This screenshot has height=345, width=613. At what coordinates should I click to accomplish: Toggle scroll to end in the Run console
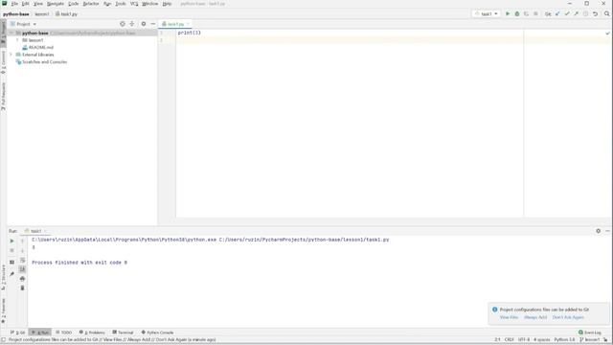pos(22,269)
